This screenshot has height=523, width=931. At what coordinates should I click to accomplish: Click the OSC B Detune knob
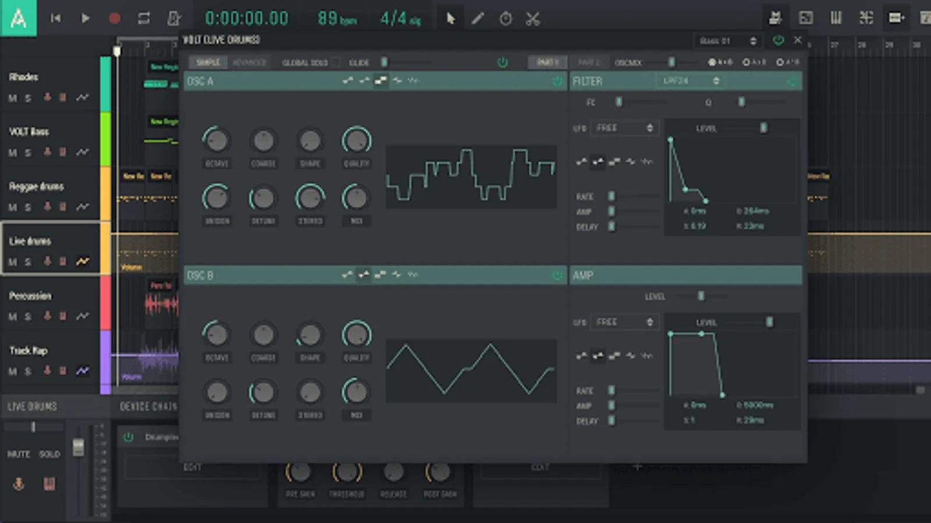coord(263,392)
